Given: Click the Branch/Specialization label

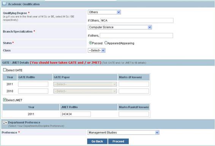Looking at the screenshot, I should (x=18, y=32).
